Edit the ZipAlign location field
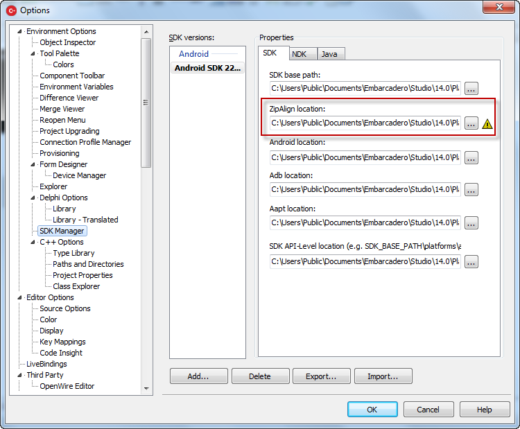This screenshot has width=520, height=429. click(x=365, y=123)
